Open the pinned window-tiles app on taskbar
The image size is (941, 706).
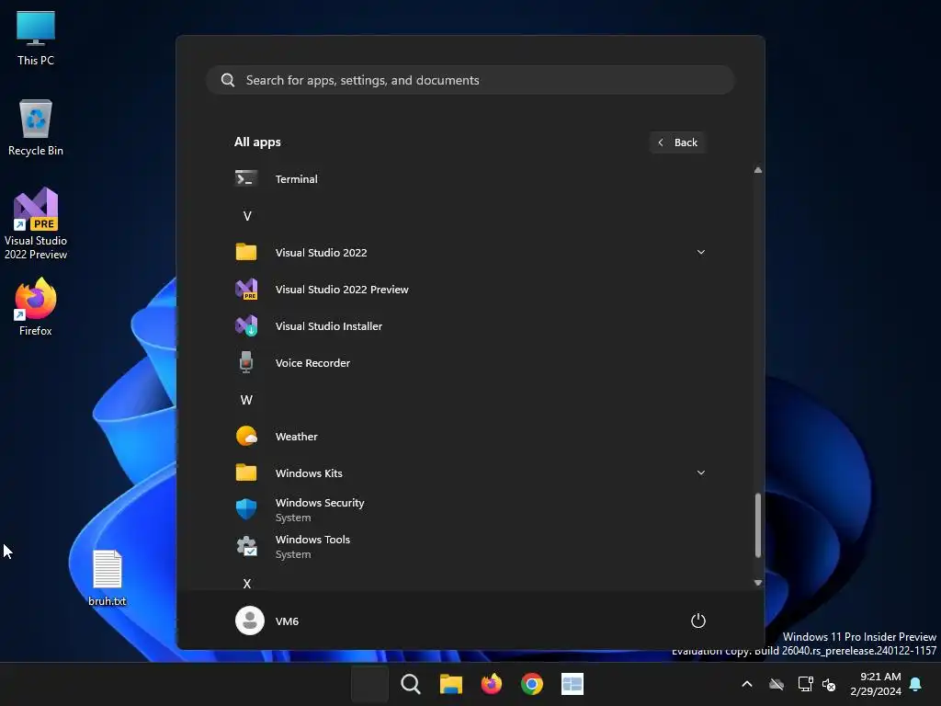coord(573,684)
